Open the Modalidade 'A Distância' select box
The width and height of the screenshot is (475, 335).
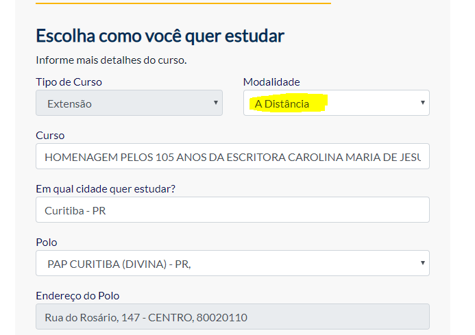pos(336,103)
